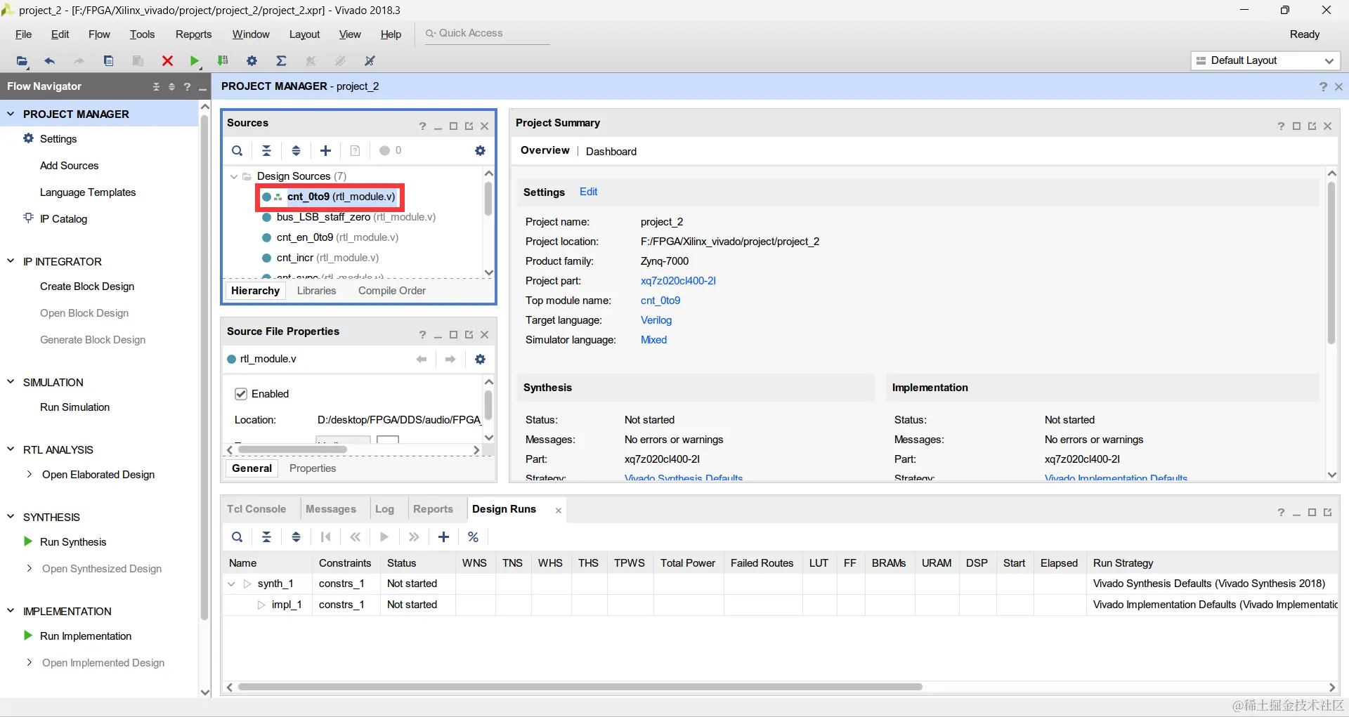Add sources with the plus icon
1349x717 pixels.
click(326, 150)
